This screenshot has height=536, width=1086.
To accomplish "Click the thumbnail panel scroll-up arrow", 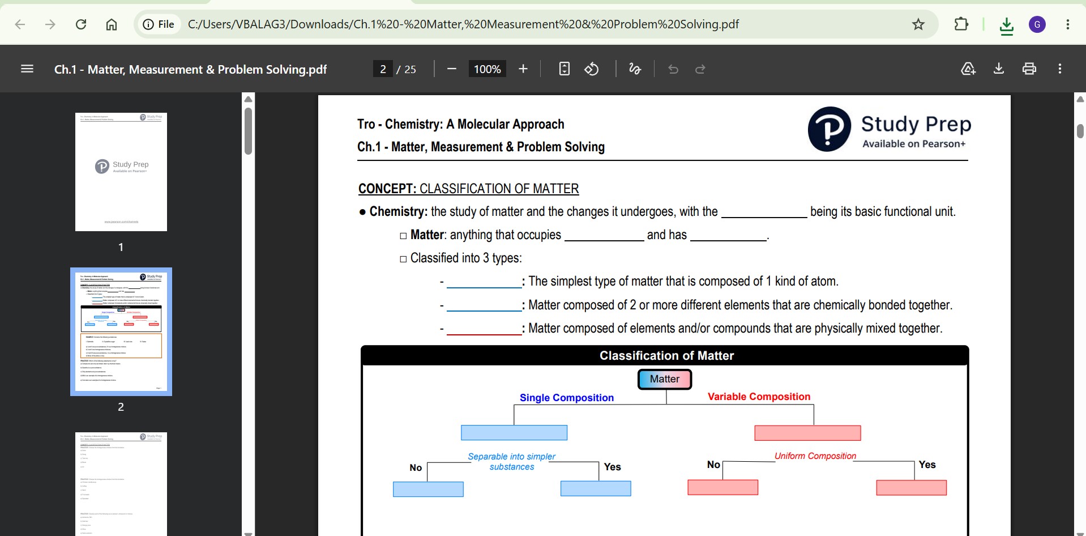I will (x=248, y=99).
